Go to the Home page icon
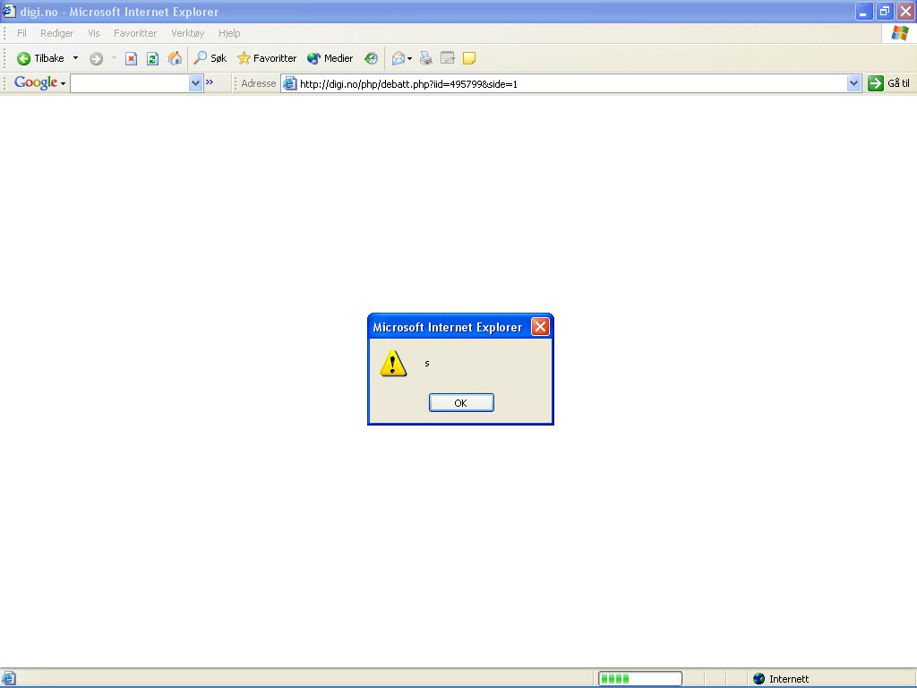The height and width of the screenshot is (688, 917). [175, 58]
